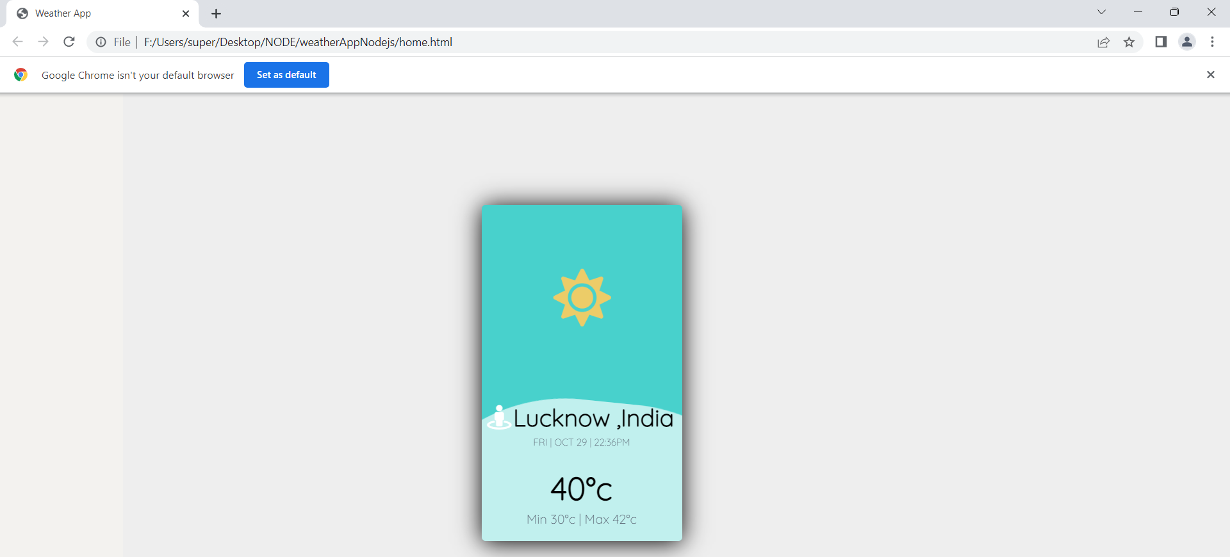1230x557 pixels.
Task: Click the sun weather icon
Action: [582, 298]
